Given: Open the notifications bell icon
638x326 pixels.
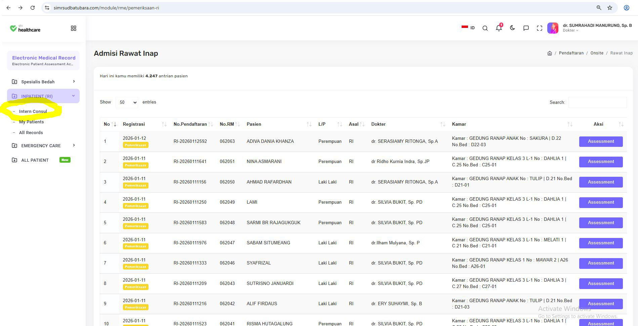Looking at the screenshot, I should pyautogui.click(x=499, y=28).
